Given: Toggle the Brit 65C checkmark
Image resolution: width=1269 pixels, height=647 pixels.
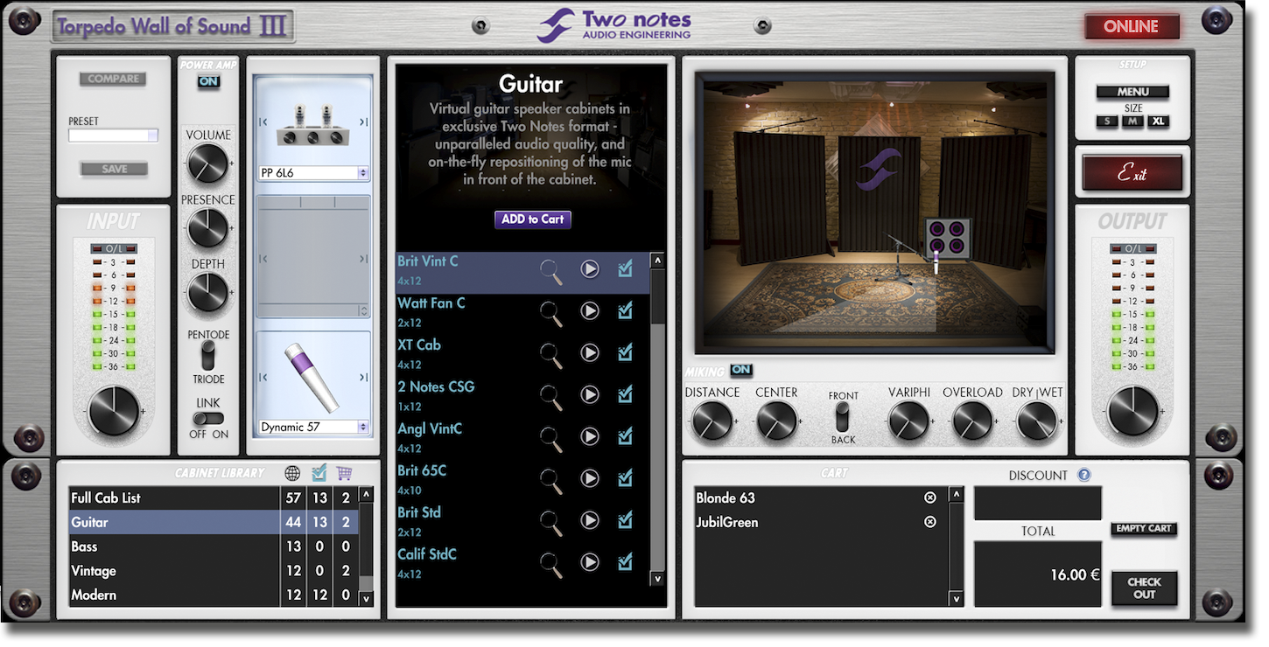Looking at the screenshot, I should tap(625, 478).
